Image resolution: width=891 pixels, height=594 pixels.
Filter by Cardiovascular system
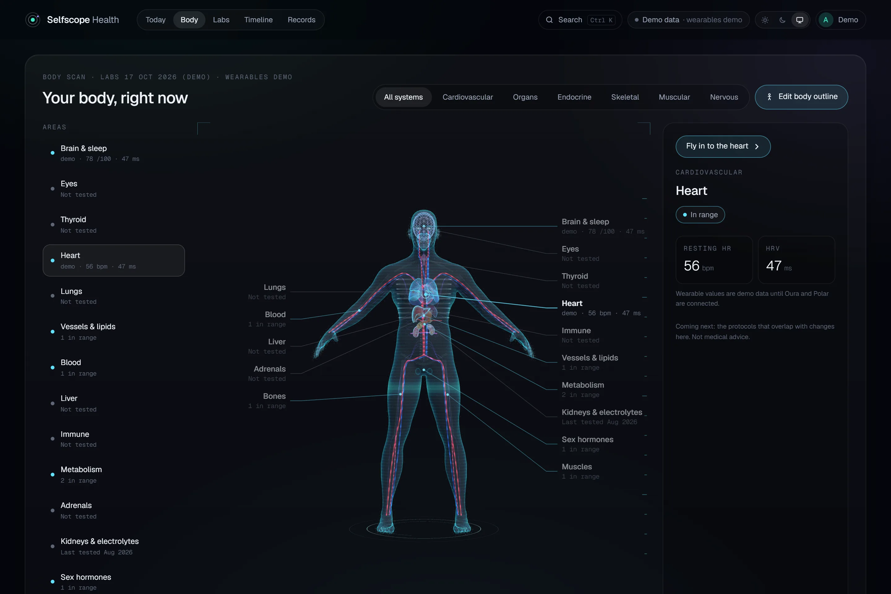(x=467, y=97)
